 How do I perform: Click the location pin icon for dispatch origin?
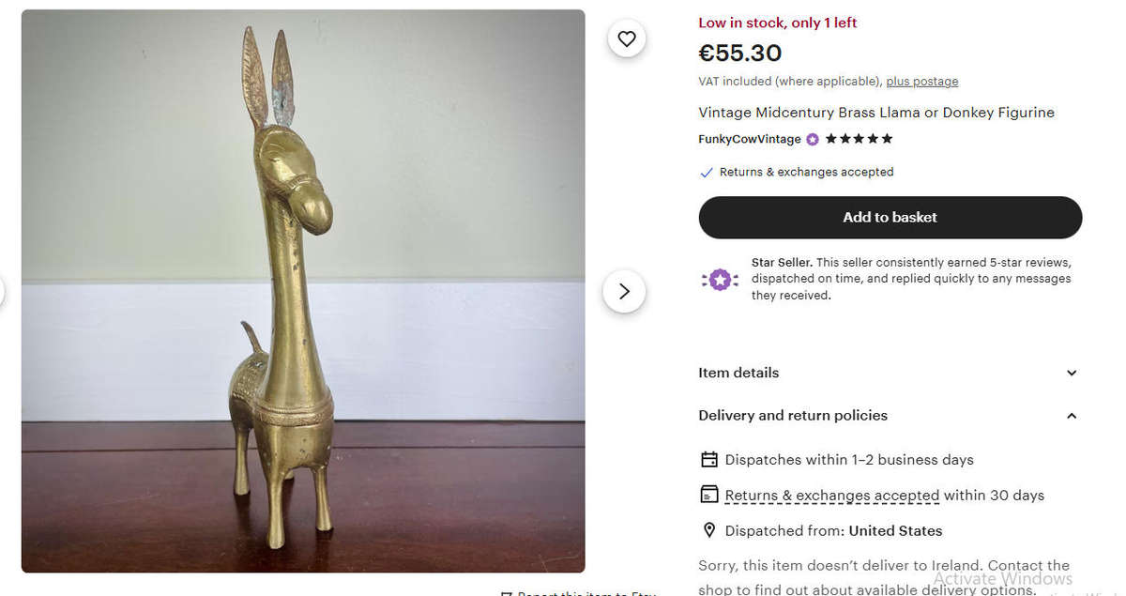[709, 530]
